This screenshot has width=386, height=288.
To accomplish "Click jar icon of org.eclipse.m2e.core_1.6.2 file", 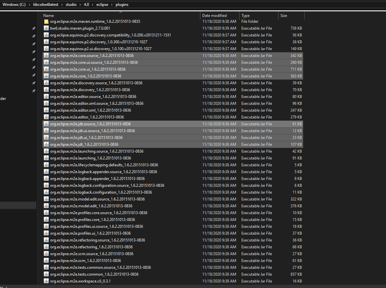I will tap(46, 76).
